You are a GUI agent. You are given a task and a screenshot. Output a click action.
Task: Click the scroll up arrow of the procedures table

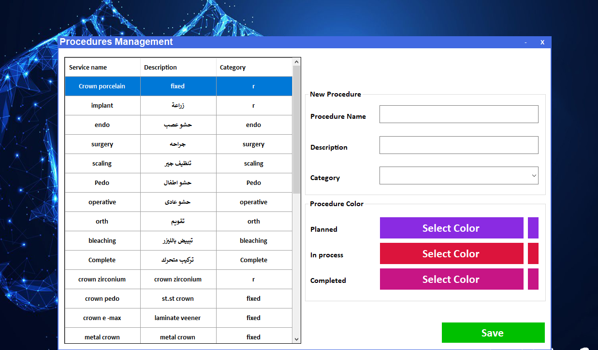[x=297, y=62]
